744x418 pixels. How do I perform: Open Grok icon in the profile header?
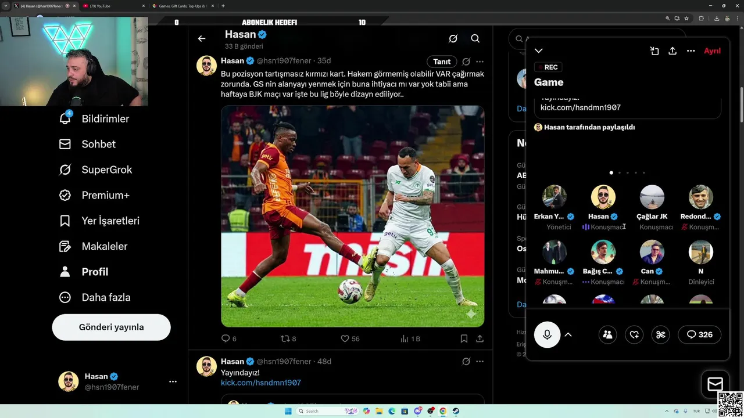pos(453,39)
